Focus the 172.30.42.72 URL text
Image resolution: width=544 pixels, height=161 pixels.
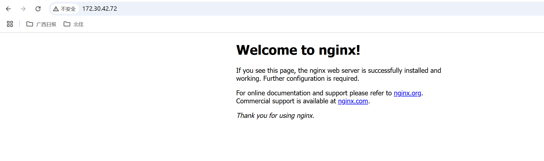tap(99, 9)
